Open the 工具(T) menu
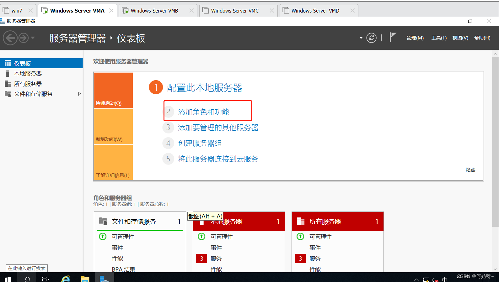Viewport: 499px width, 282px height. click(x=439, y=38)
